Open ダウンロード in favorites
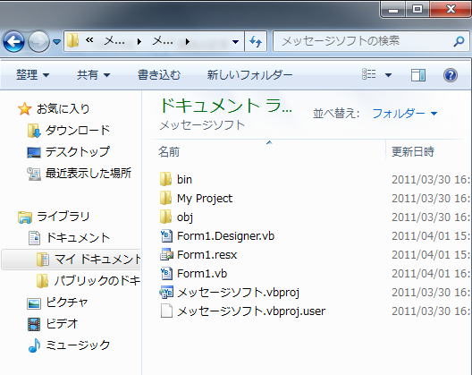 point(78,131)
